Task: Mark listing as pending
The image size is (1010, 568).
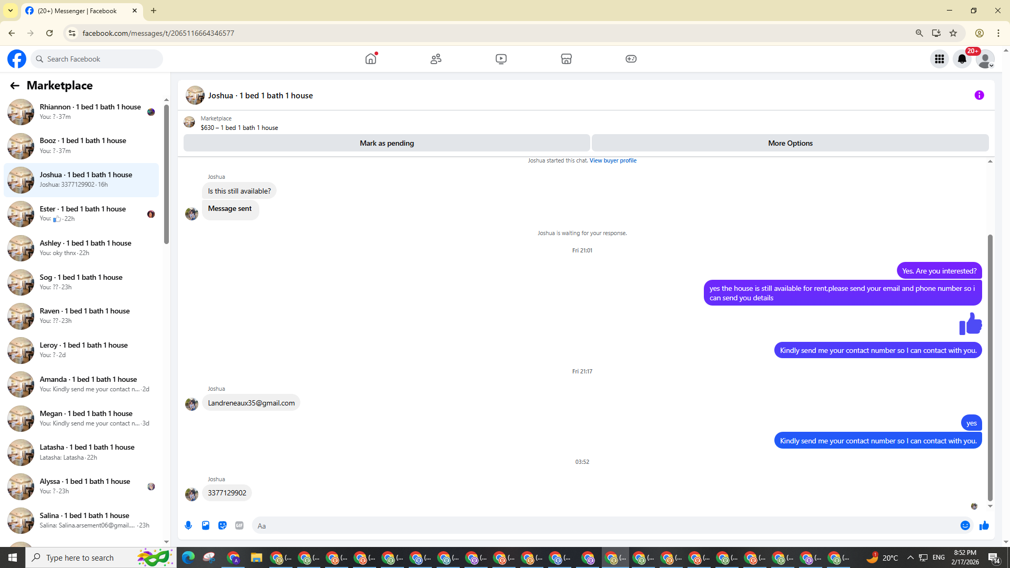Action: coord(387,143)
